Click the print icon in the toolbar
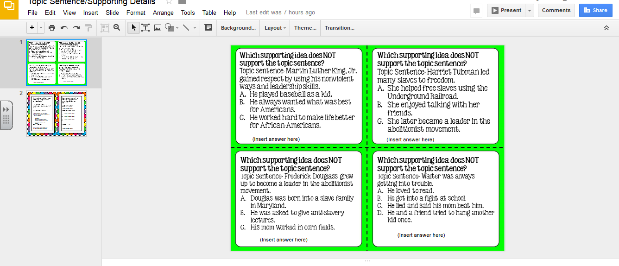 pos(52,28)
